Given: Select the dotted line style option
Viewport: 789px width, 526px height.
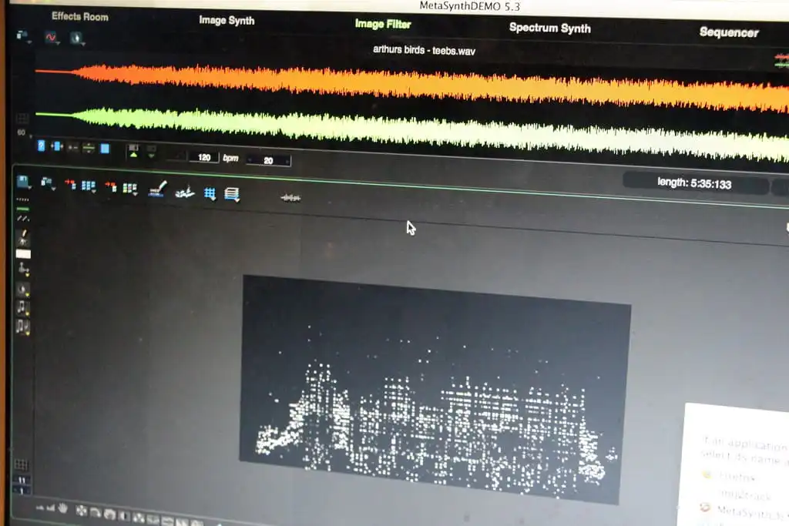Looking at the screenshot, I should click(x=22, y=199).
